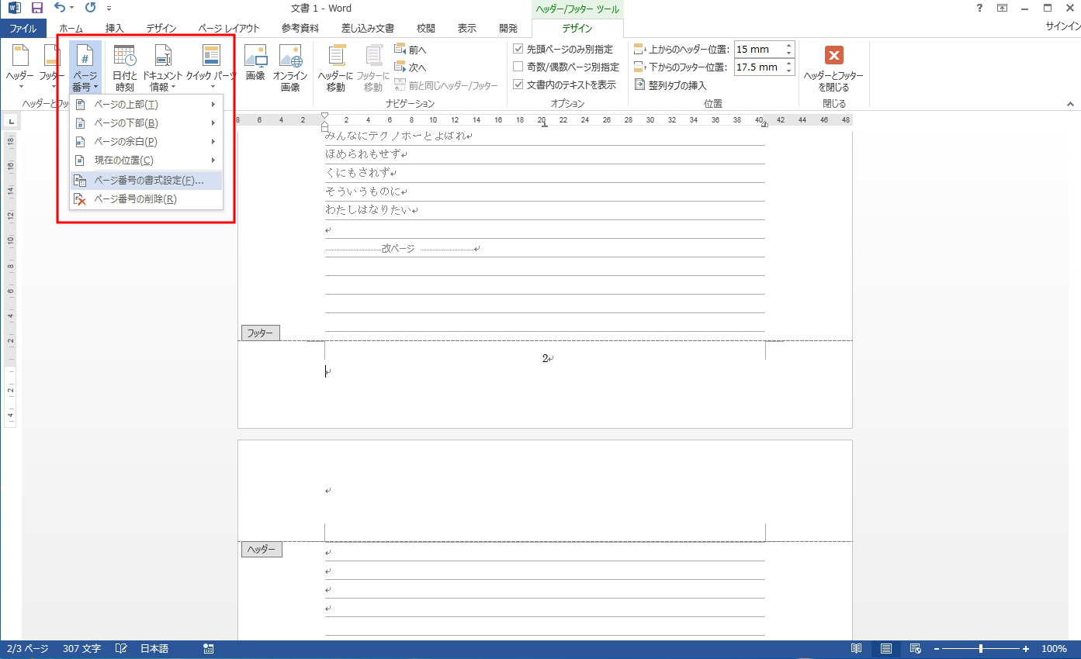Decrease 下からのフッター位置 value

pos(789,71)
